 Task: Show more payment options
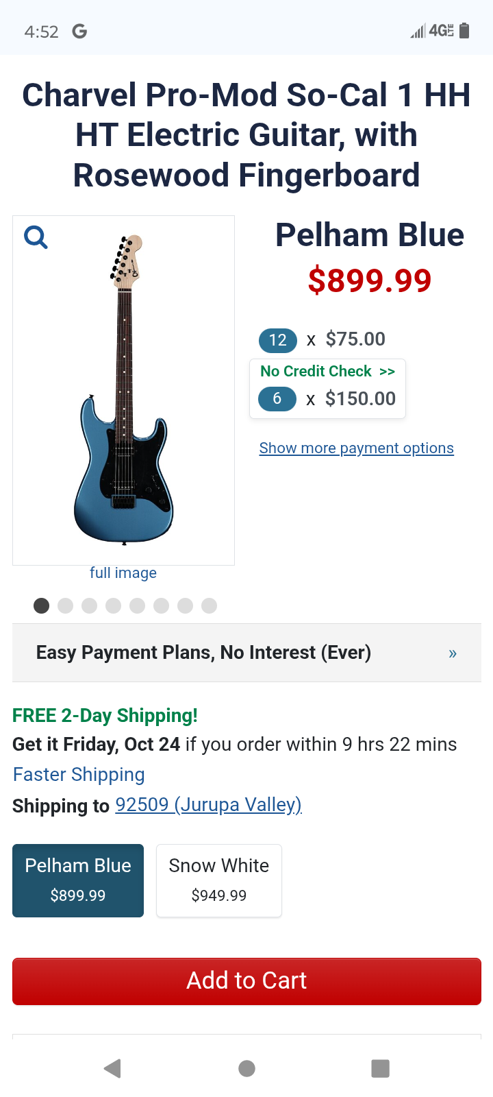(x=356, y=448)
